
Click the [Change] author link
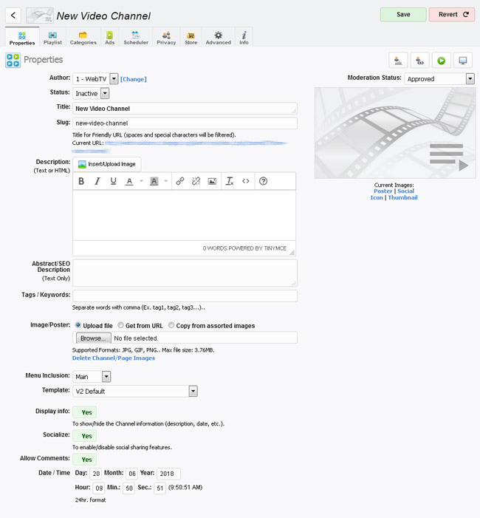click(134, 79)
